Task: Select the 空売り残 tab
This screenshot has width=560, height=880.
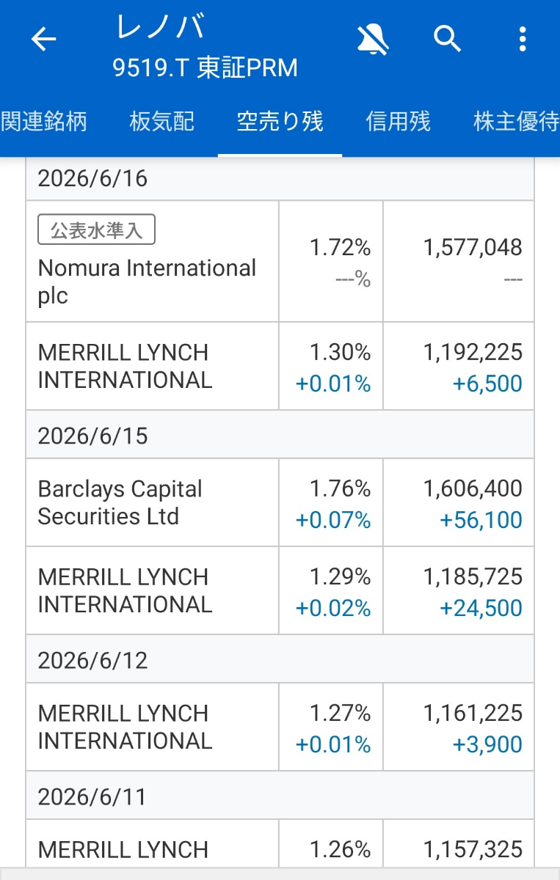Action: 280,121
